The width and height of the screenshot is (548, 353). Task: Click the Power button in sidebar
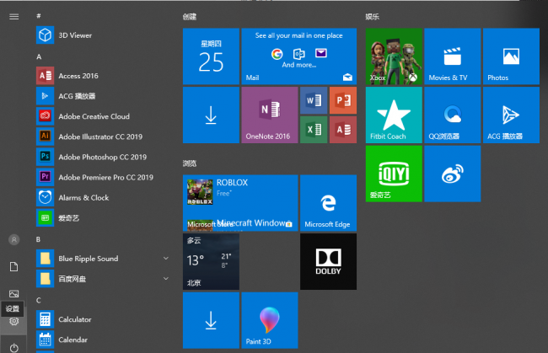pyautogui.click(x=14, y=348)
